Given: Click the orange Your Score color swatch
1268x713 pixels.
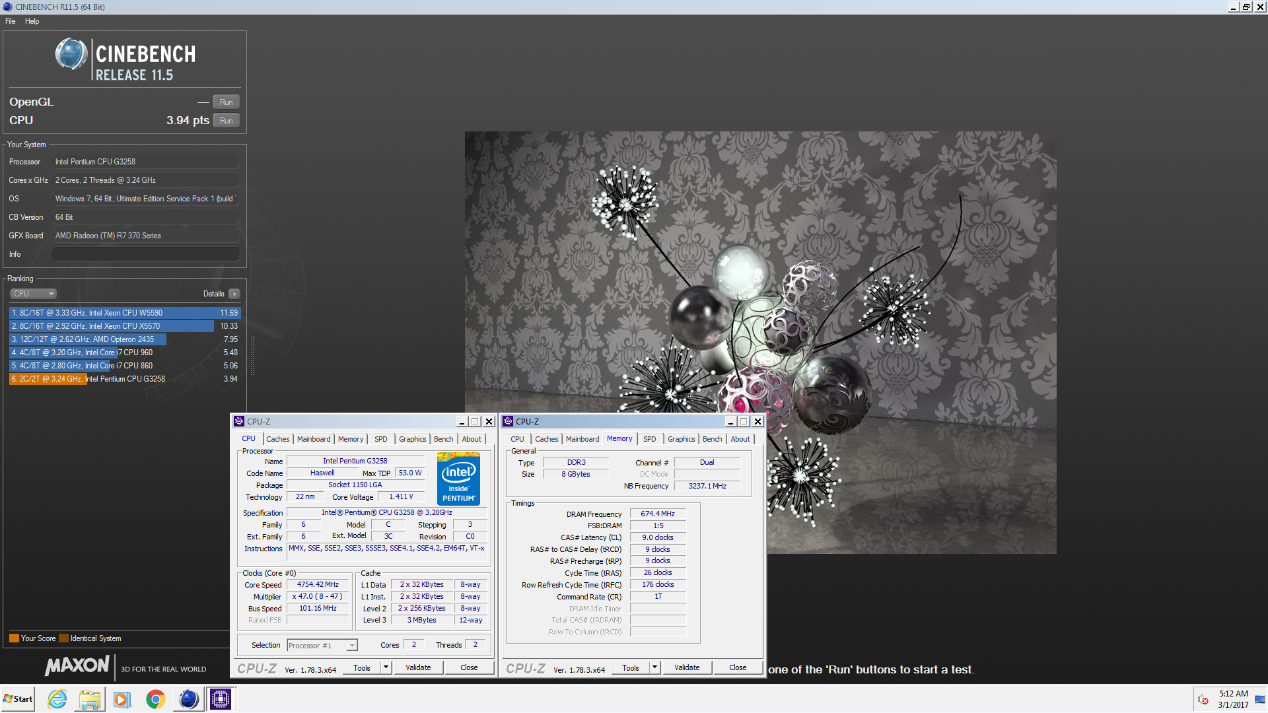Looking at the screenshot, I should coord(14,638).
